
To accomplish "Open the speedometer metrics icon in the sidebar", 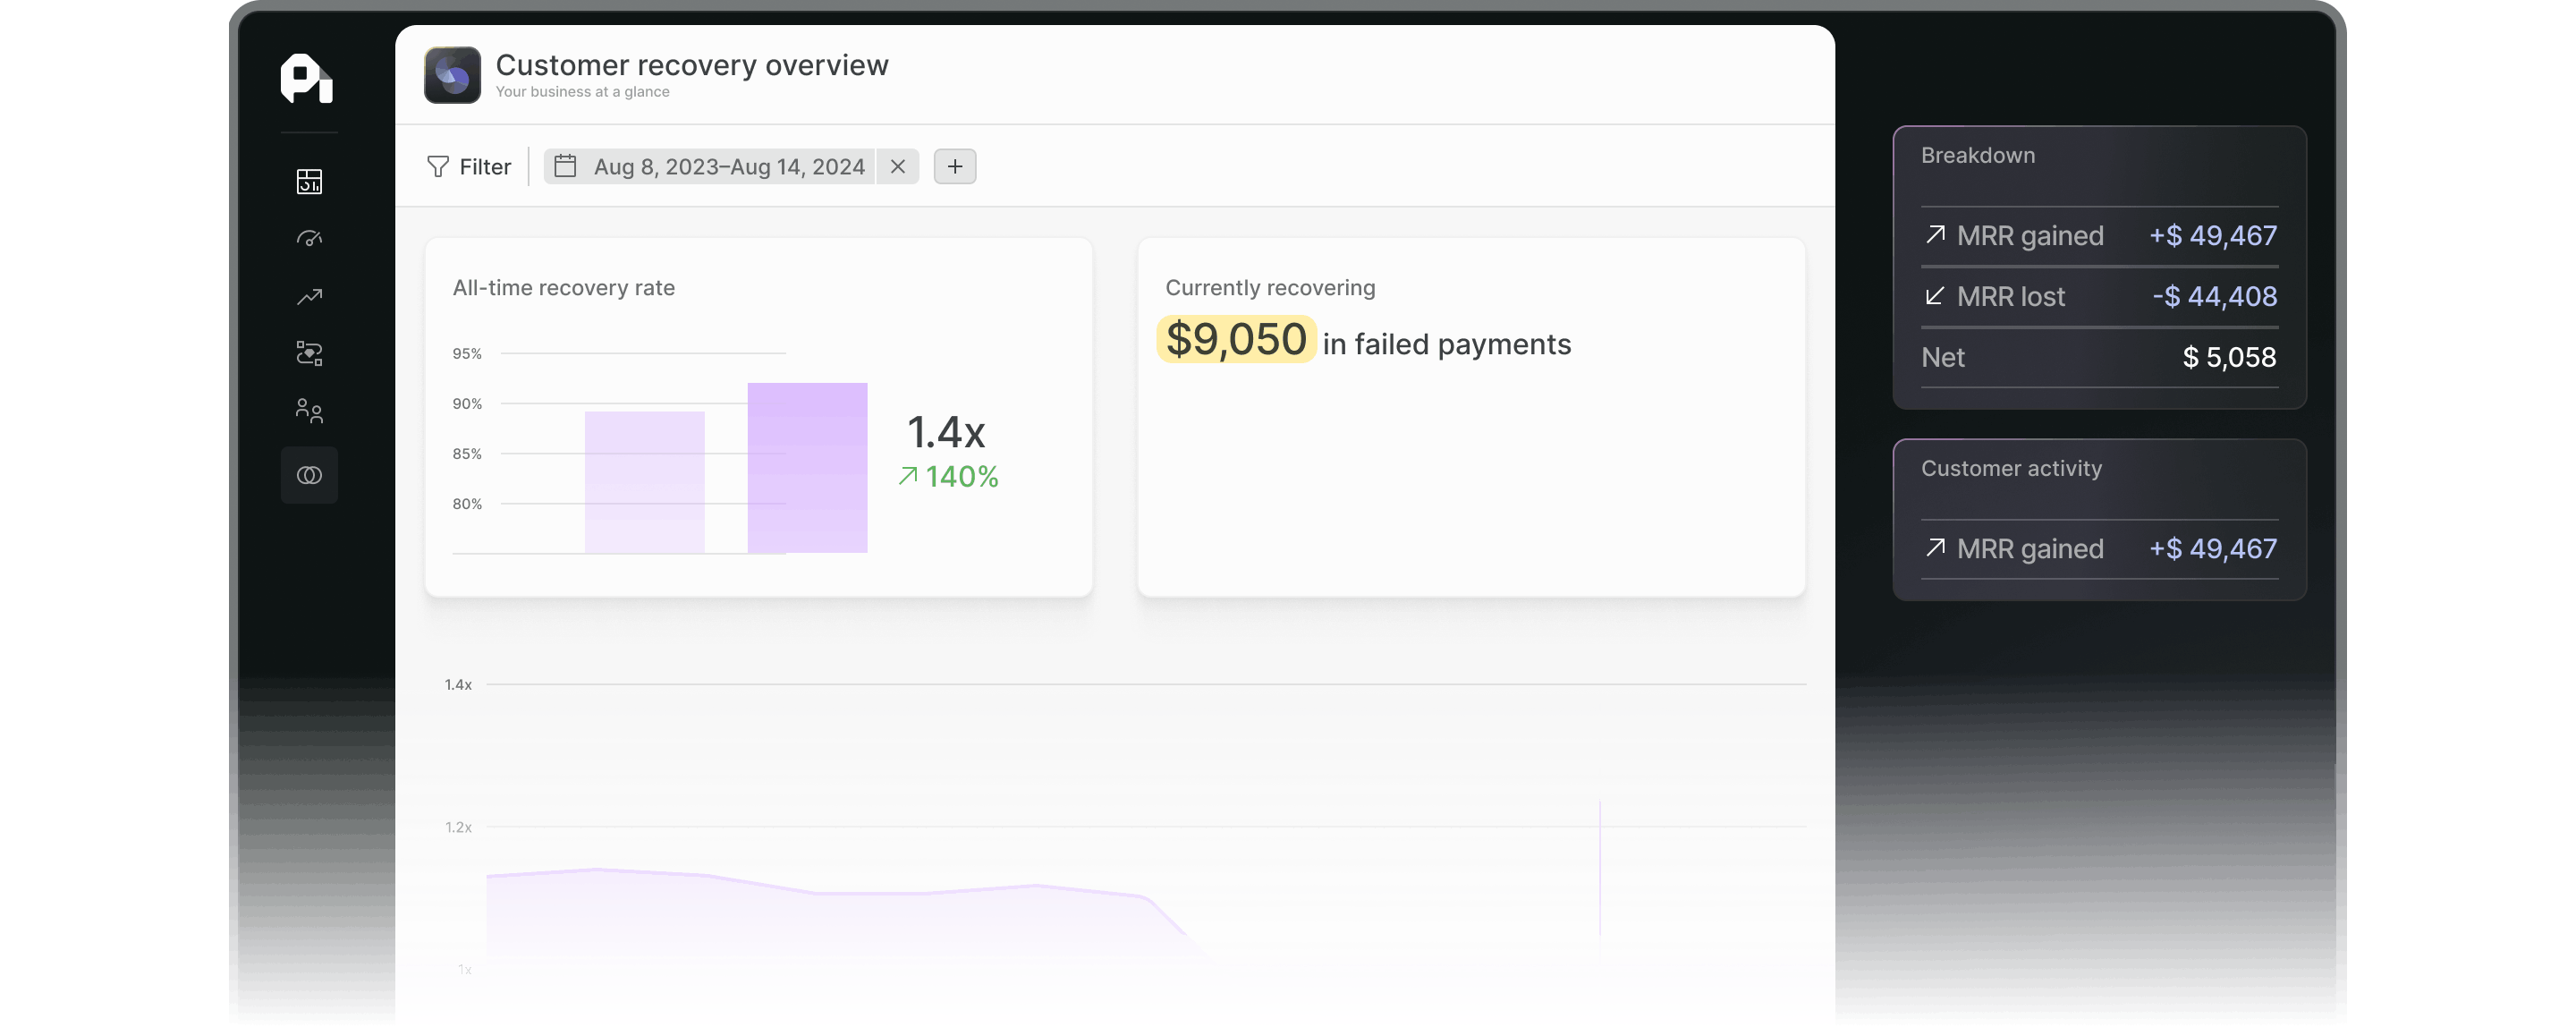I will (x=310, y=238).
